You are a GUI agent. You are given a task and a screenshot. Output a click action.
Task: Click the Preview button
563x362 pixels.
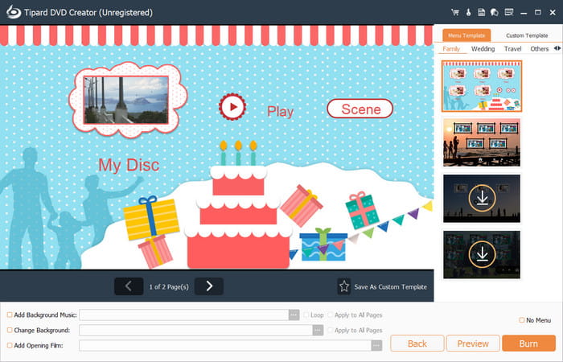[x=473, y=343]
